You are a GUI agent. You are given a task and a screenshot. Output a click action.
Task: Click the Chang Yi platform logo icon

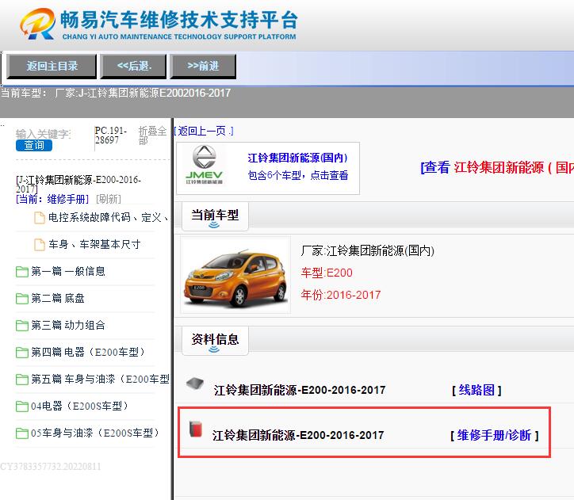[x=38, y=24]
